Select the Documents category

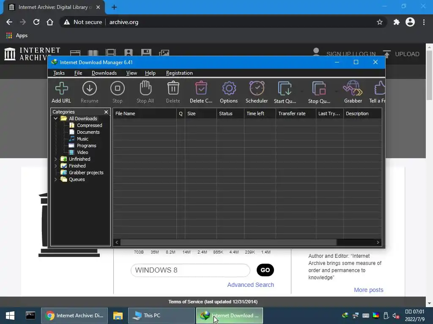coord(88,132)
